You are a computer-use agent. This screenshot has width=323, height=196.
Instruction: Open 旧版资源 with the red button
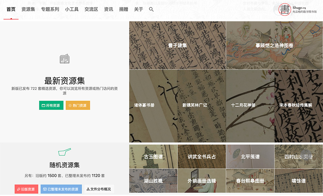(x=26, y=189)
